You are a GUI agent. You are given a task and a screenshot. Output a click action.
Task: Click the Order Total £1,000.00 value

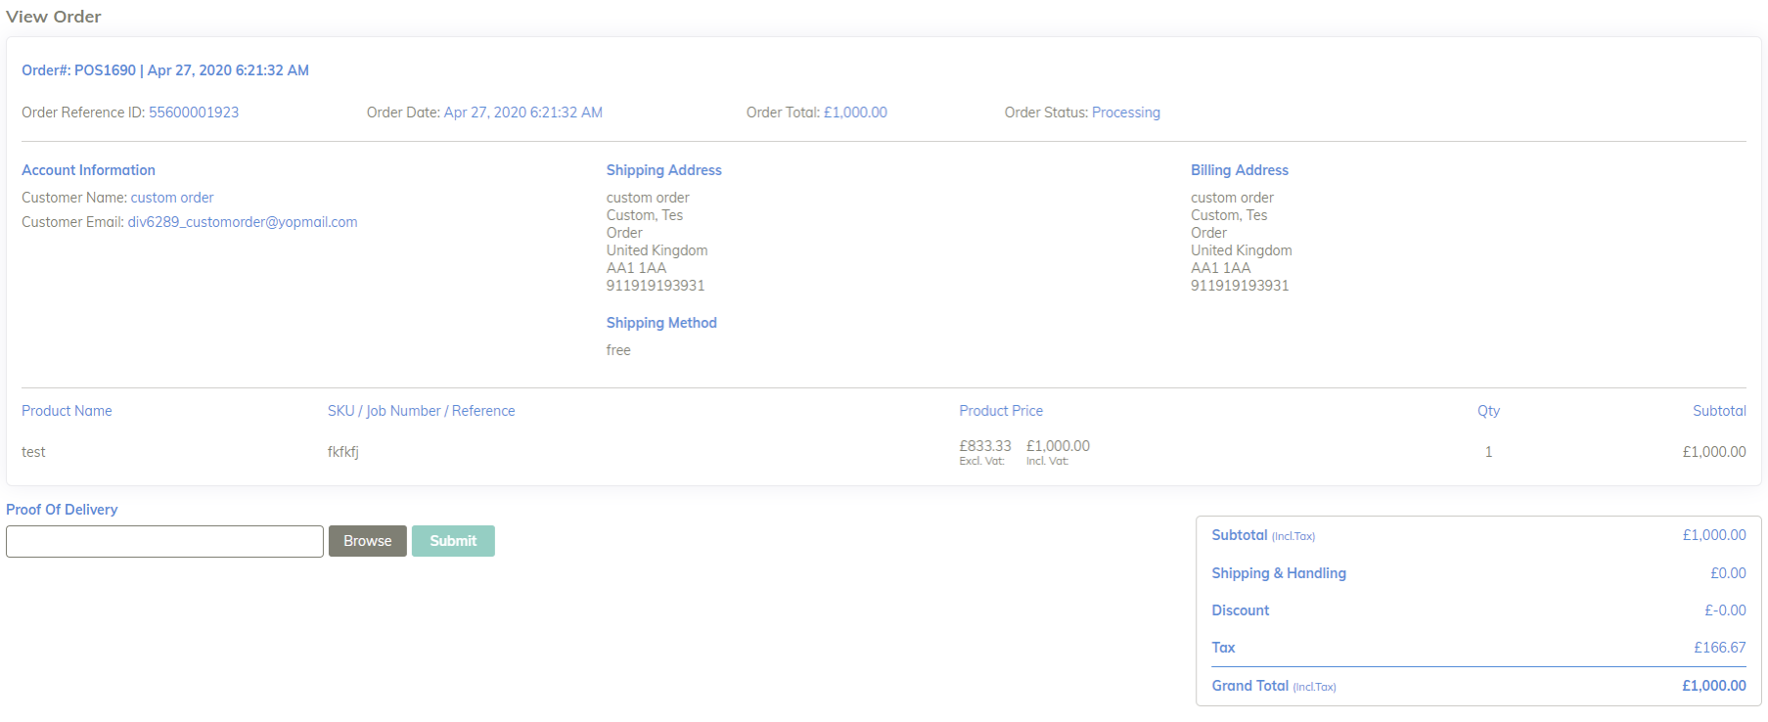coord(855,113)
